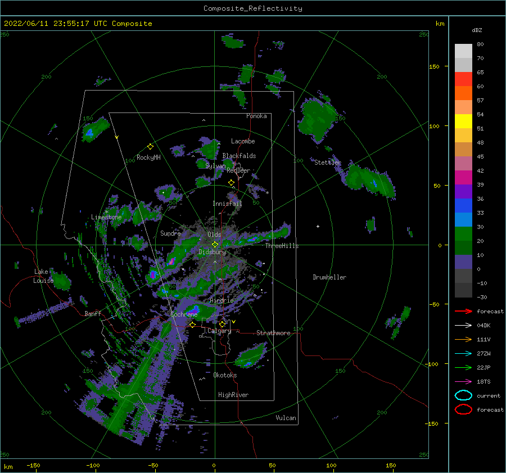Click the magenta 18TS arrow legend icon
The width and height of the screenshot is (506, 473).
(463, 382)
